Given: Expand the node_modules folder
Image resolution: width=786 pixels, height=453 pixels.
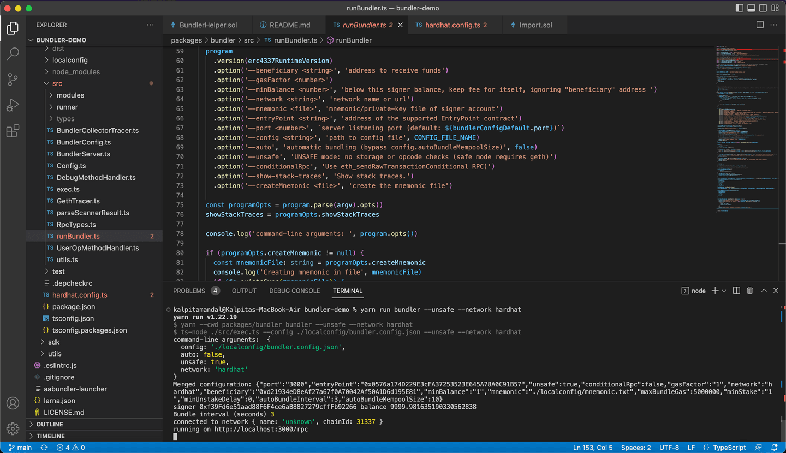Looking at the screenshot, I should (x=94, y=72).
